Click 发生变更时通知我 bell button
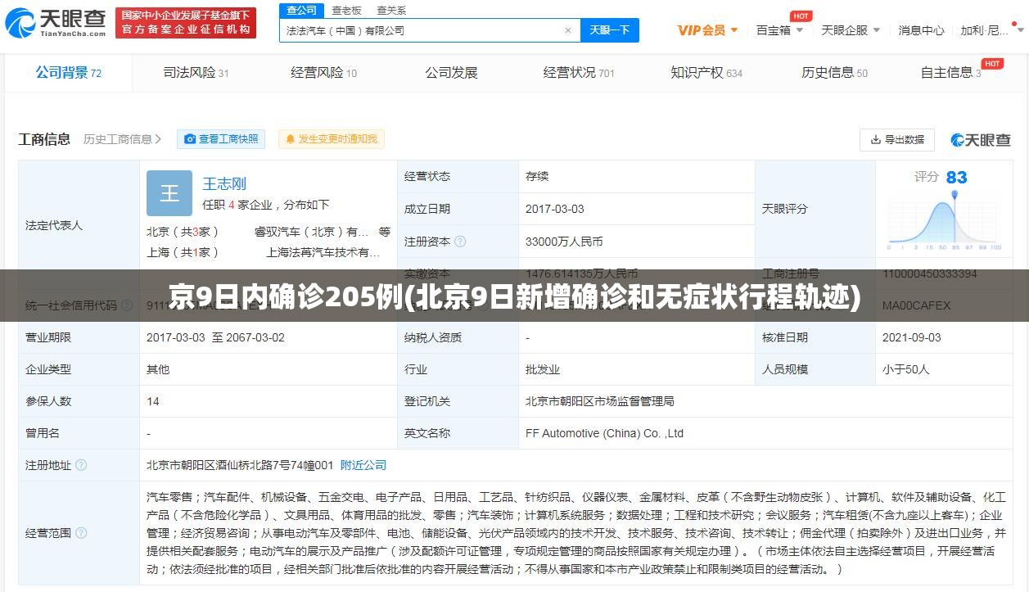Viewport: 1029px width, 592px height. 331,139
